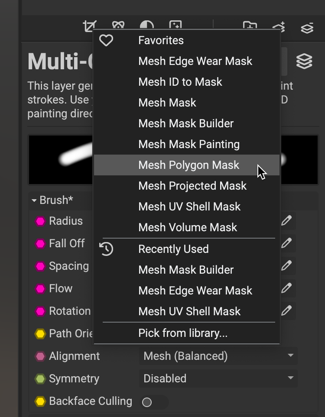This screenshot has width=325, height=417.
Task: Click the remove layer icon in top toolbar
Action: click(307, 28)
